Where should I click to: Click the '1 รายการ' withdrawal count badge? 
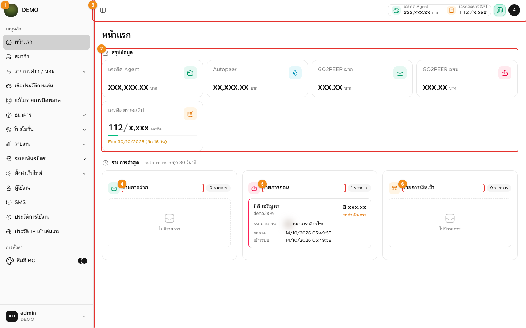[x=359, y=188]
